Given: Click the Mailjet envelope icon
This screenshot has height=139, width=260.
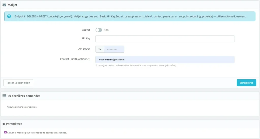Looking at the screenshot, I should (4, 5).
